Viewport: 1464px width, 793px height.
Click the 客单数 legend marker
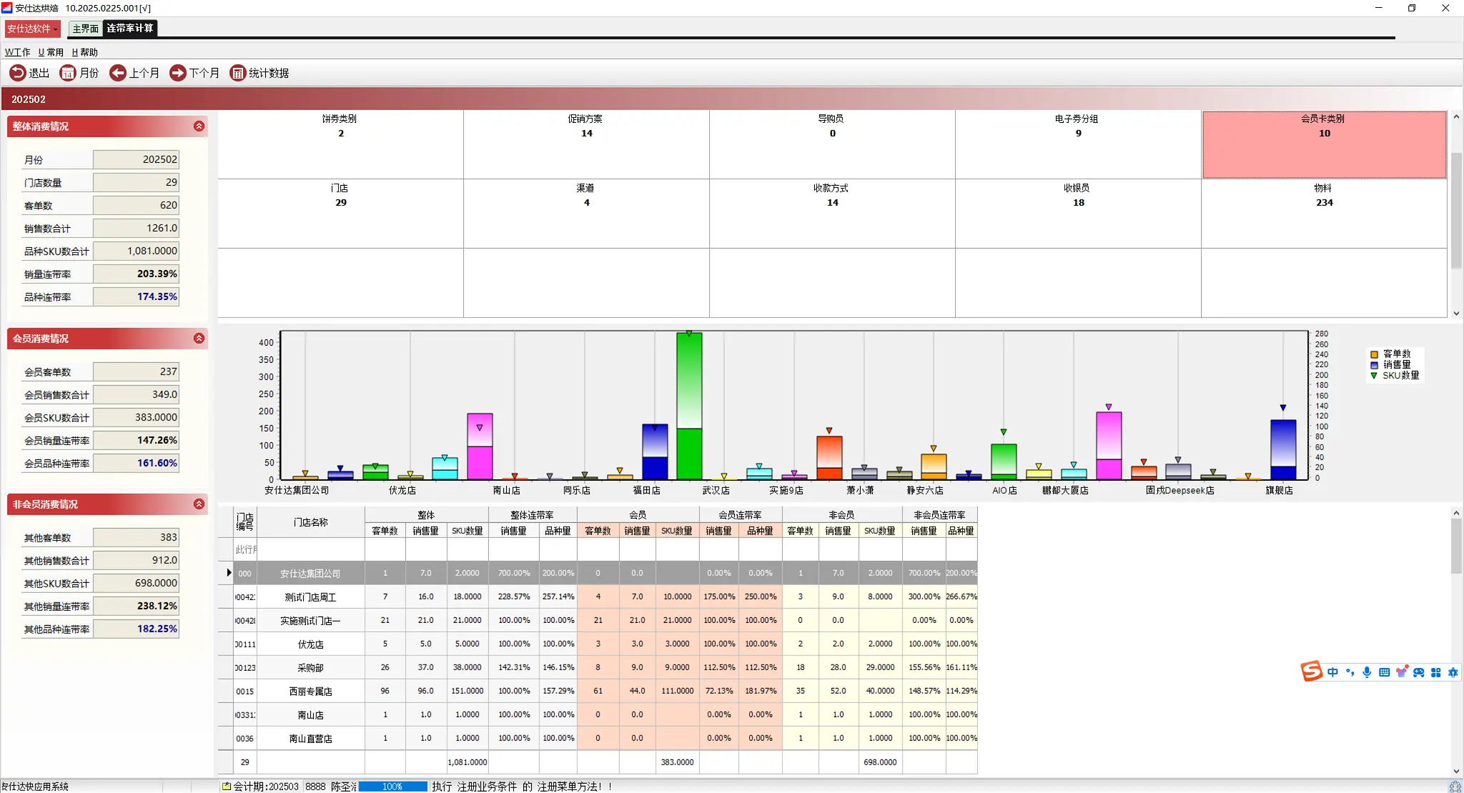pyautogui.click(x=1374, y=354)
